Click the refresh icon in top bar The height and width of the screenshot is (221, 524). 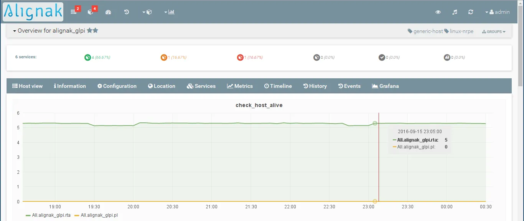point(471,12)
